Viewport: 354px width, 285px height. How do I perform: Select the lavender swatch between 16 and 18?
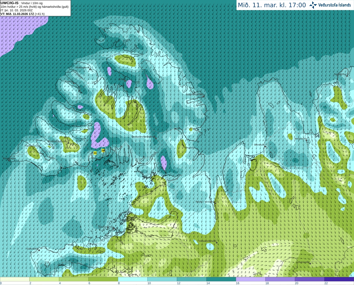[x=251, y=279]
